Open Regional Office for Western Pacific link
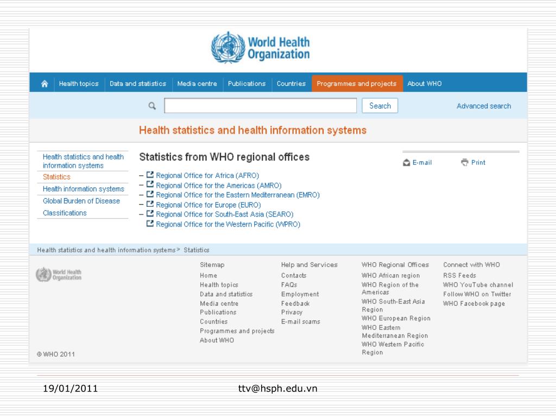 pos(228,224)
